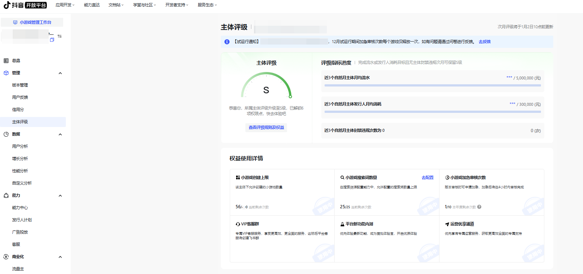583x274 pixels.
Task: Click the 商业化 yen symbol icon
Action: pos(6,257)
